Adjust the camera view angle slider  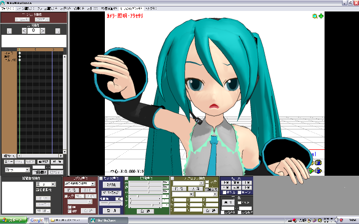[110, 203]
